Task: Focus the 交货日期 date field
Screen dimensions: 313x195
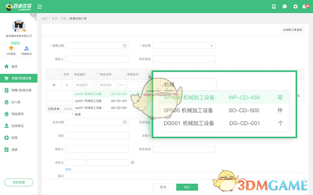Action: (97, 122)
